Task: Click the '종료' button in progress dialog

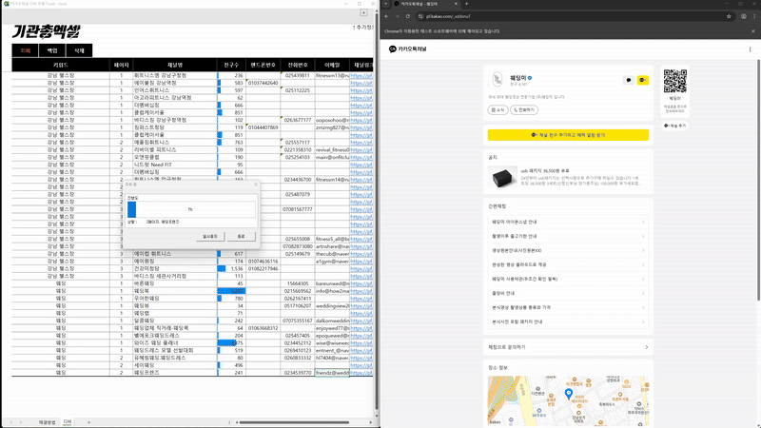Action: tap(241, 236)
